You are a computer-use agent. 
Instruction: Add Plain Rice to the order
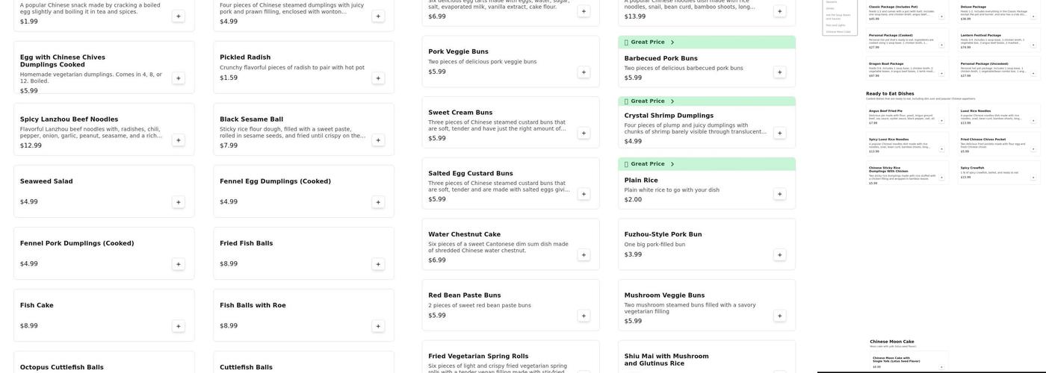[780, 194]
